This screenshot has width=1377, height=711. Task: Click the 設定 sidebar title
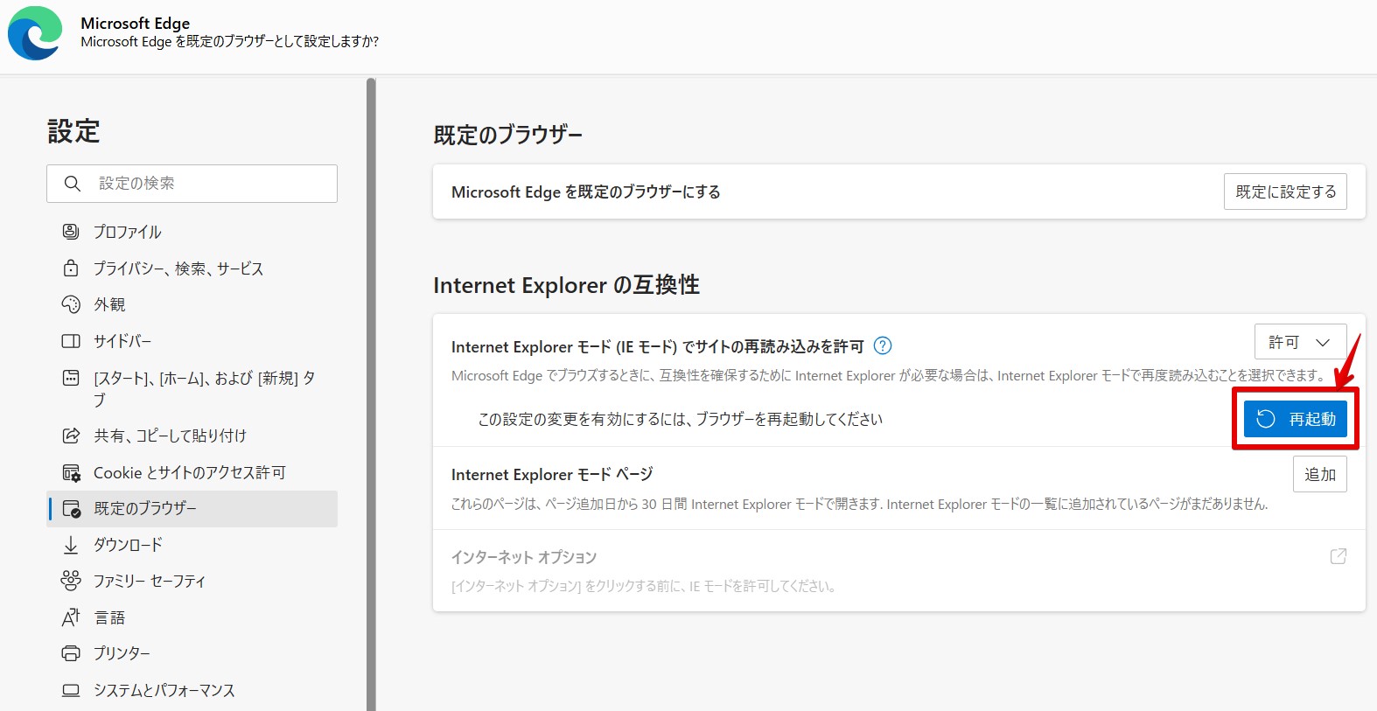(x=73, y=131)
